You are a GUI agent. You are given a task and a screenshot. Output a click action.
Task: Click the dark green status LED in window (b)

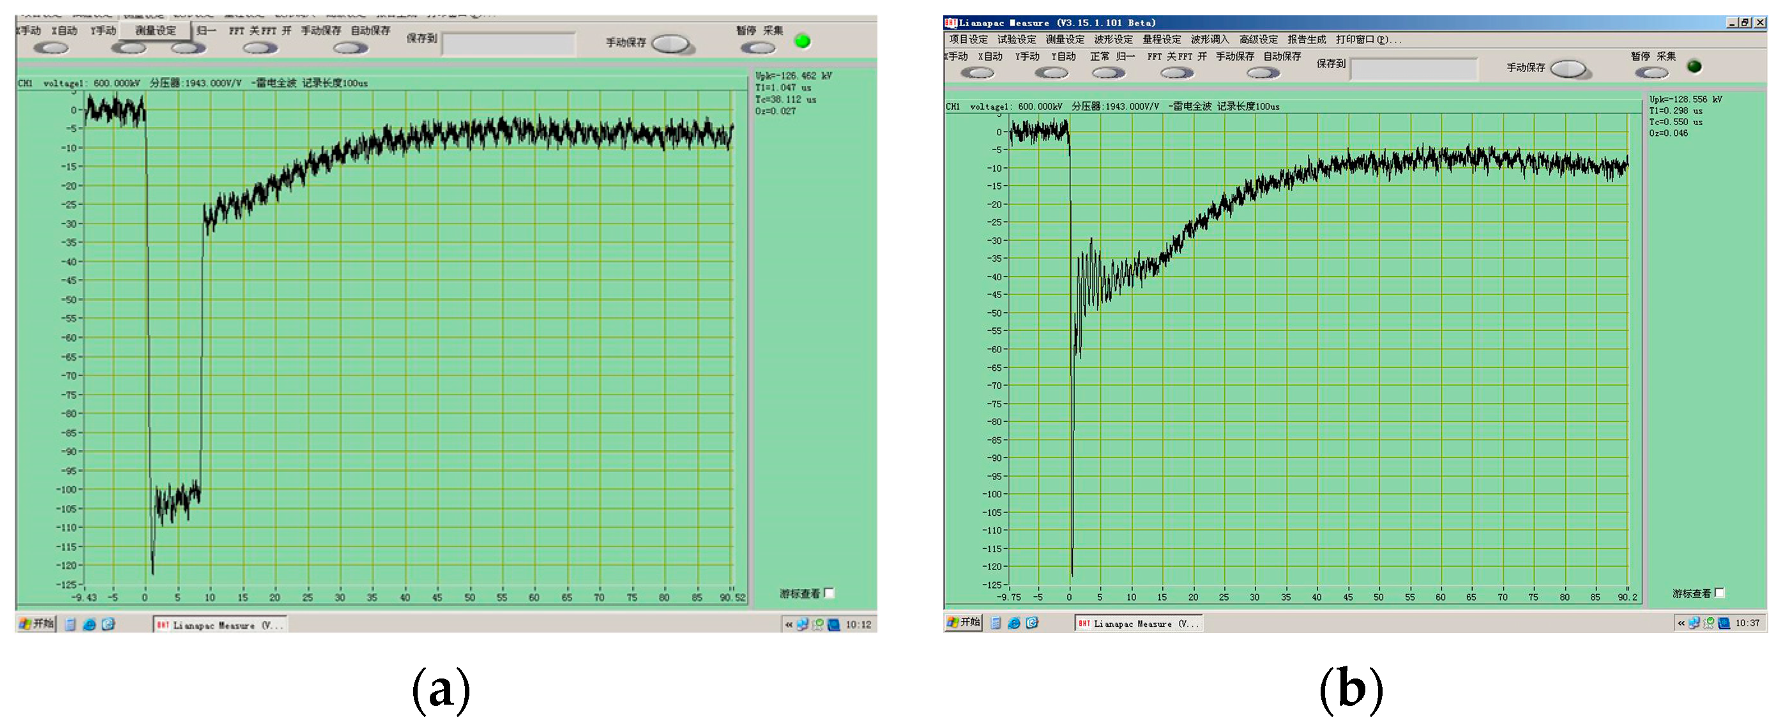(x=1694, y=66)
